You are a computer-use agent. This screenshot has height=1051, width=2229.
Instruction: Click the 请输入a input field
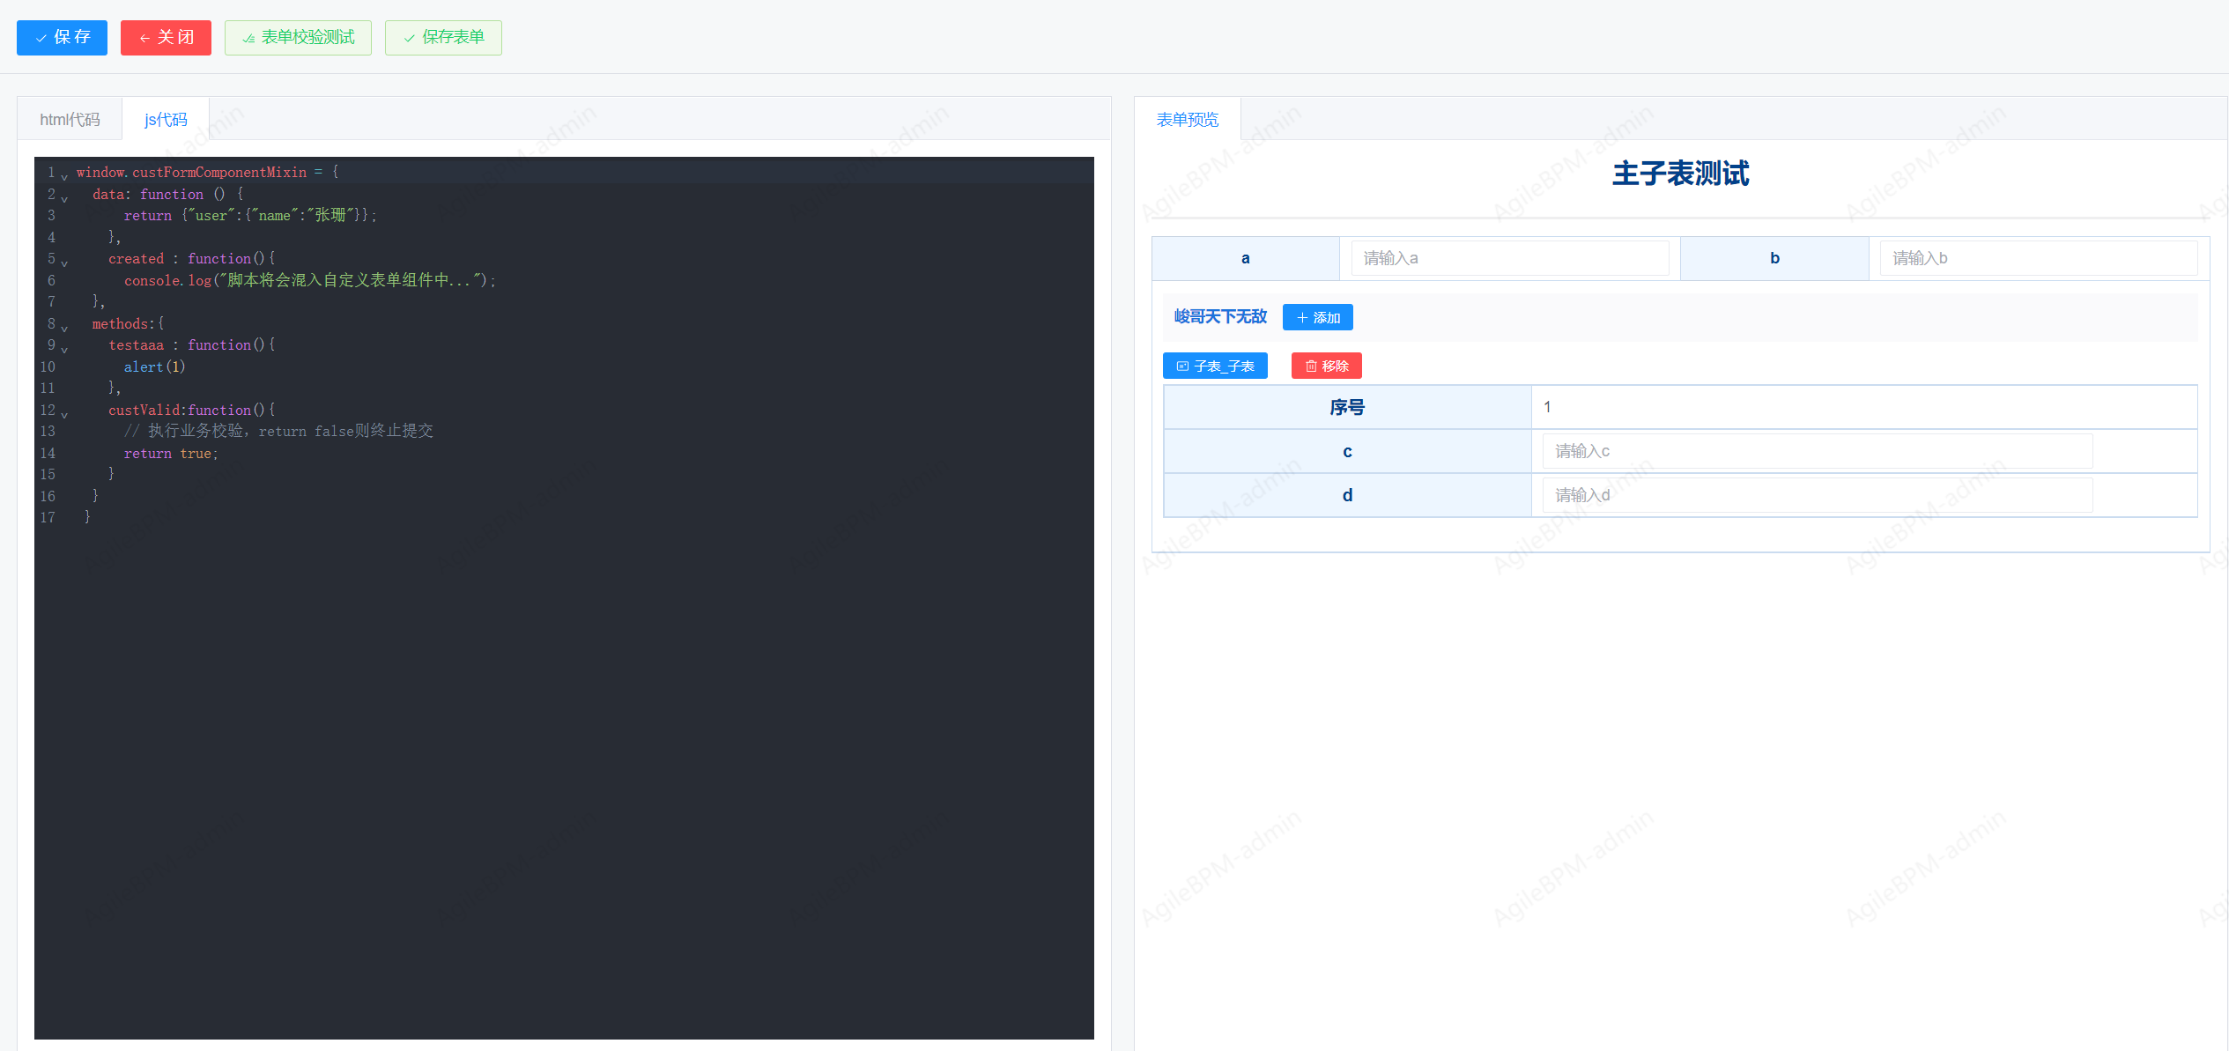point(1510,258)
